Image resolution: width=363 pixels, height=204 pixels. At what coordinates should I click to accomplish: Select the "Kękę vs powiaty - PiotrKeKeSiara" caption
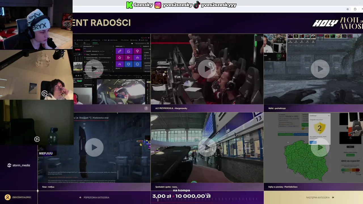click(283, 187)
